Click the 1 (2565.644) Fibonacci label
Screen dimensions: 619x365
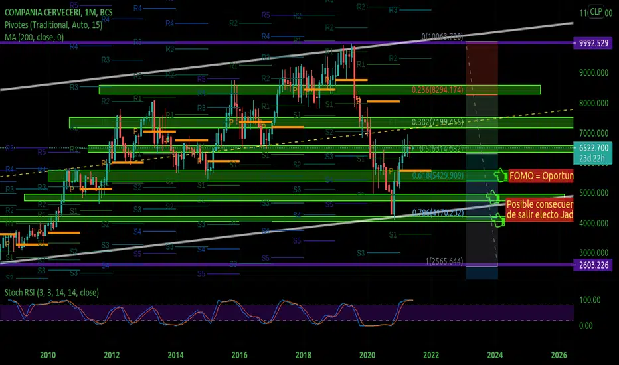click(444, 261)
